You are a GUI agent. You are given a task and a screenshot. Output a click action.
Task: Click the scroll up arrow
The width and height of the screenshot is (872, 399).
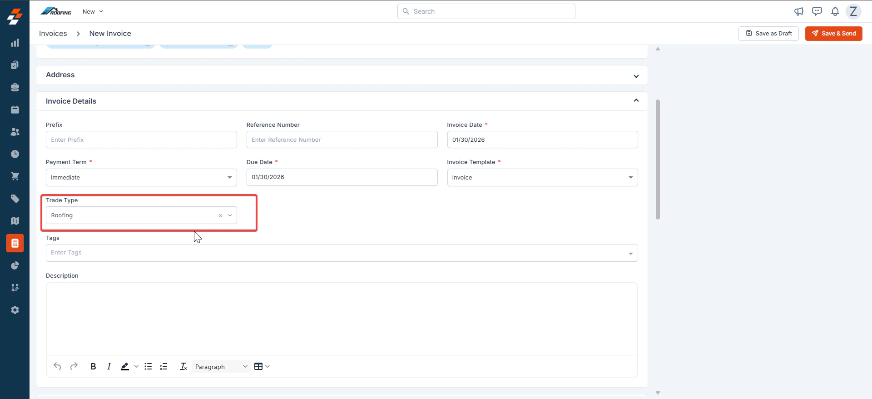[x=658, y=49]
